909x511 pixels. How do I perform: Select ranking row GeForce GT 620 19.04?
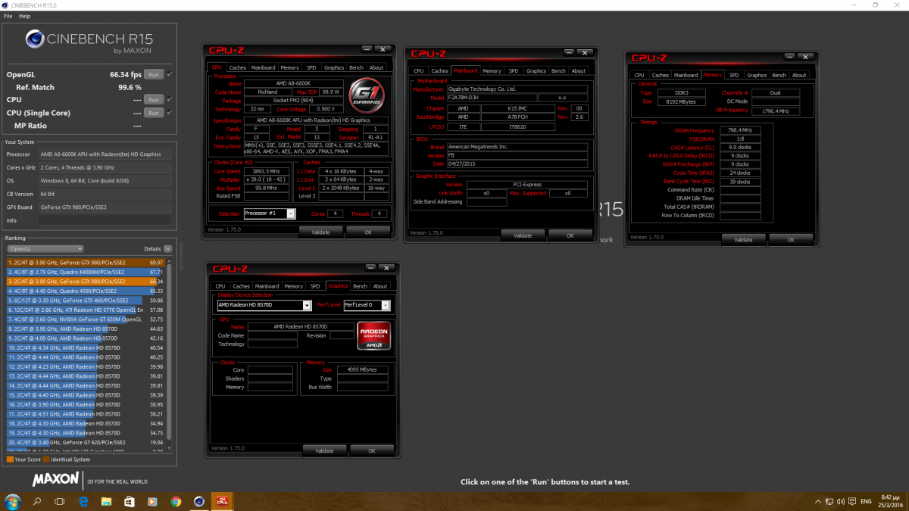coord(86,442)
